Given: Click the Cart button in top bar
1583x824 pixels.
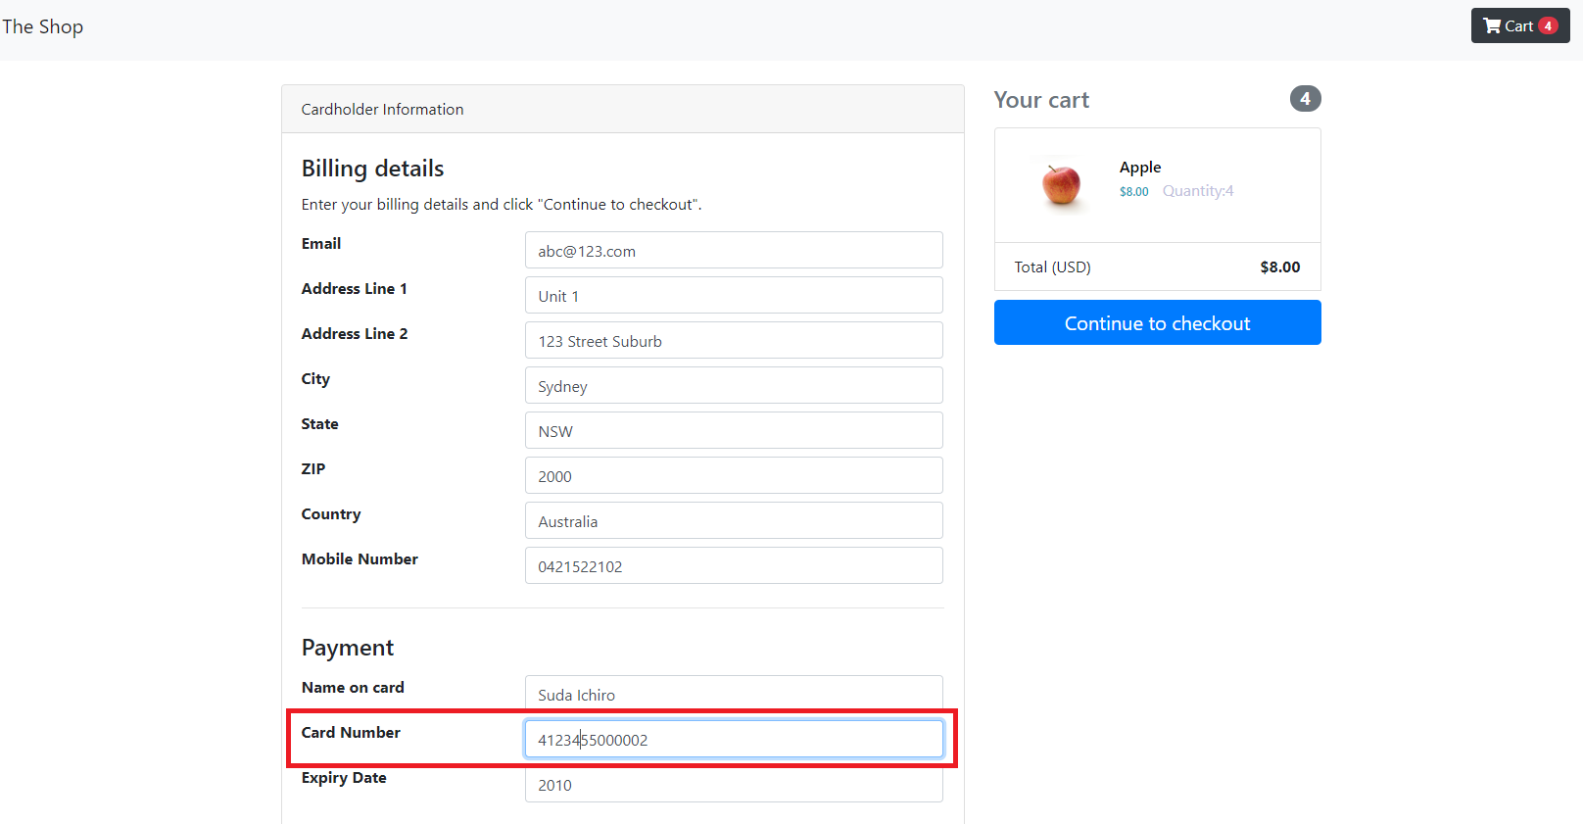Looking at the screenshot, I should [1519, 25].
